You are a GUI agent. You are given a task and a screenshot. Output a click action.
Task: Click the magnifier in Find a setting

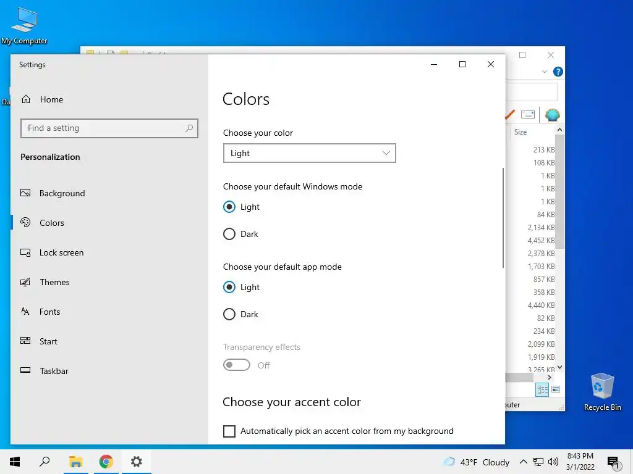tap(189, 128)
